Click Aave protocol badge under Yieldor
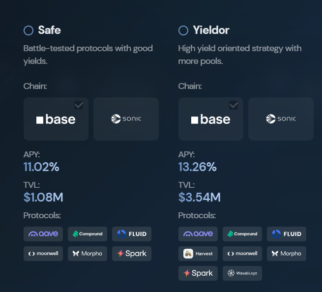This screenshot has height=292, width=322. 198,234
